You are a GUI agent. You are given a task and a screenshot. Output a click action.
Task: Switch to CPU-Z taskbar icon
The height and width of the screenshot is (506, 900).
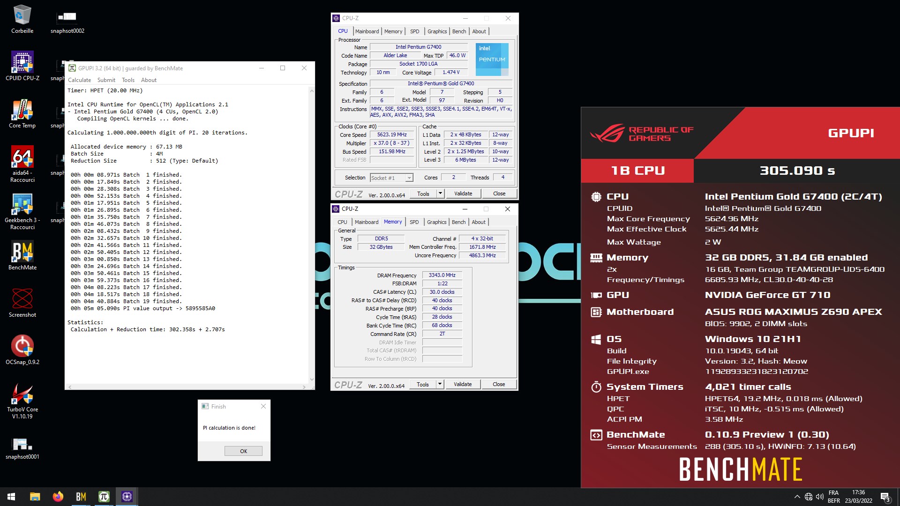coord(127,497)
